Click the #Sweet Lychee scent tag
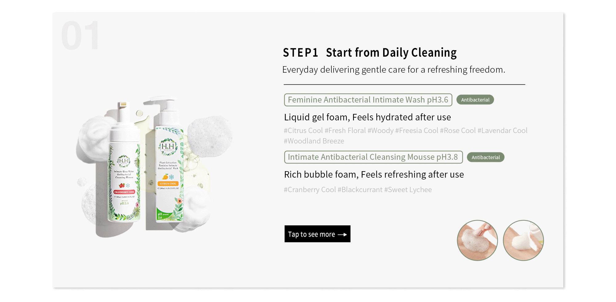 click(x=408, y=190)
